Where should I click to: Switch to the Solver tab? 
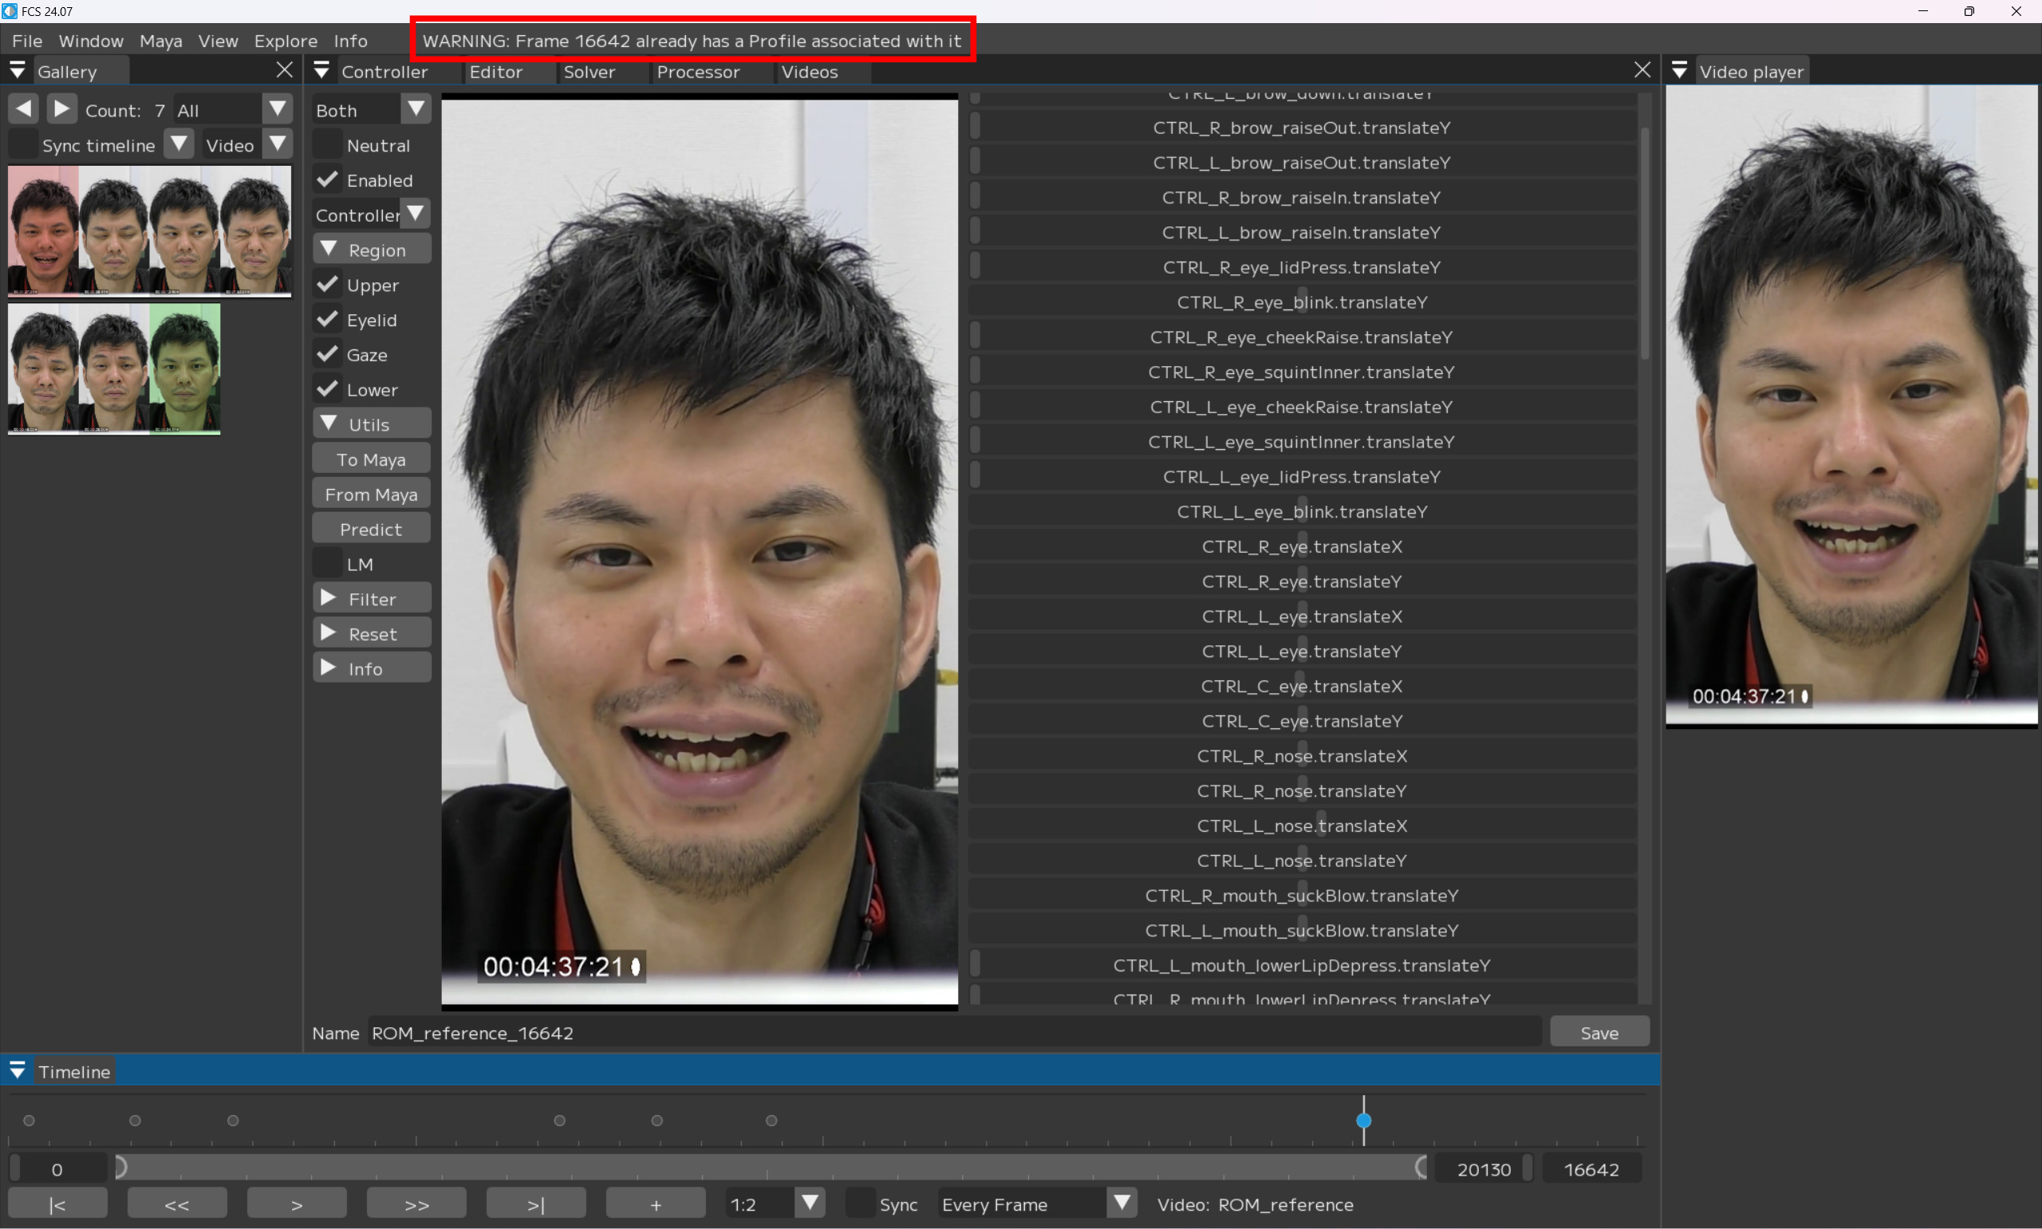(589, 72)
